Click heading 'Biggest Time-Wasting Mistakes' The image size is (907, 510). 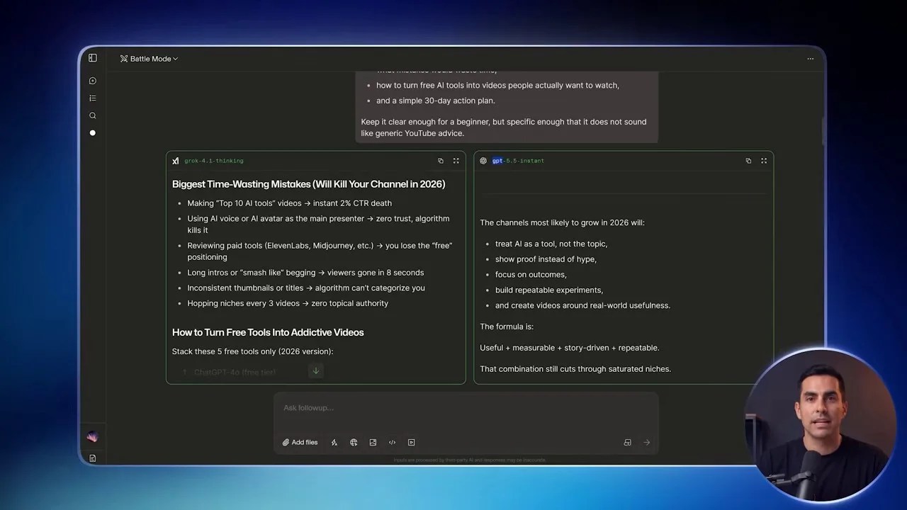coord(308,184)
